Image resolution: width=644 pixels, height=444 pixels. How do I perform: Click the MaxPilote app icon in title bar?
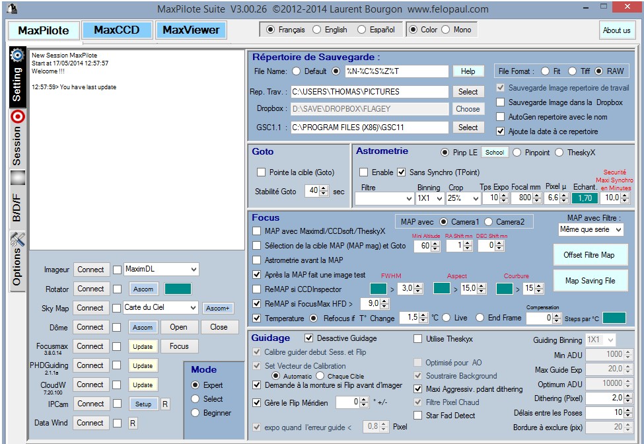(x=13, y=9)
